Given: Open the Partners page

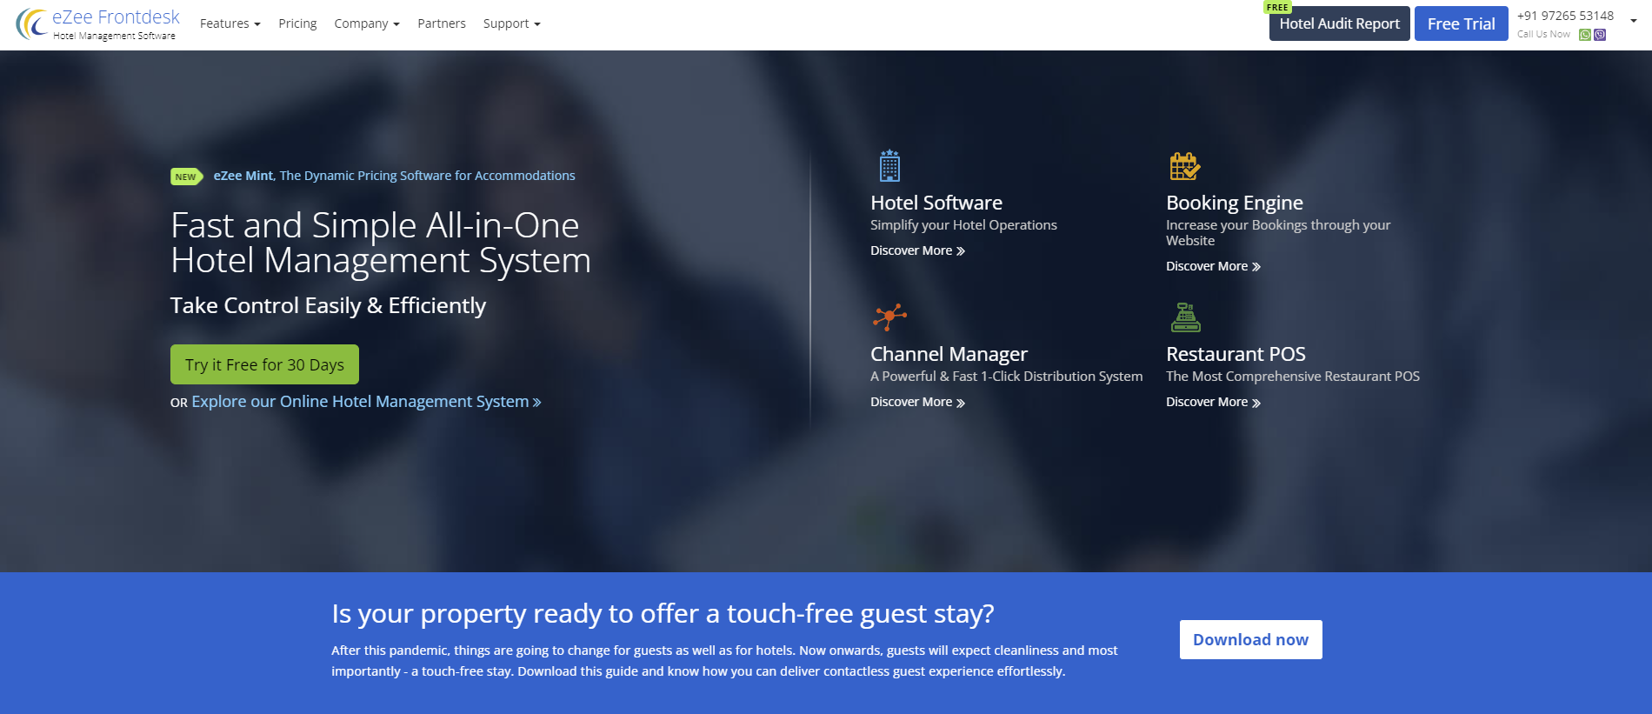Looking at the screenshot, I should point(442,23).
